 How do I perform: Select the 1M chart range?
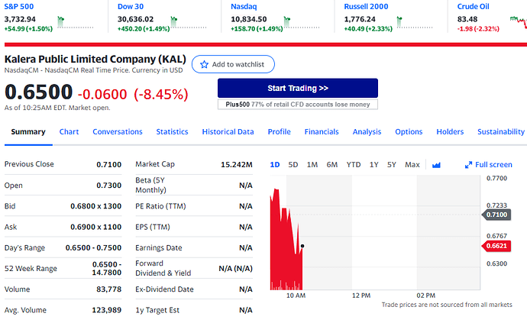[312, 165]
